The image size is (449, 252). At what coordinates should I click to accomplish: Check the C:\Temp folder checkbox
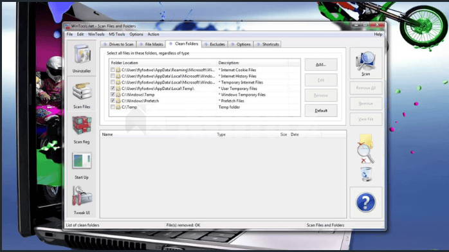pyautogui.click(x=113, y=107)
